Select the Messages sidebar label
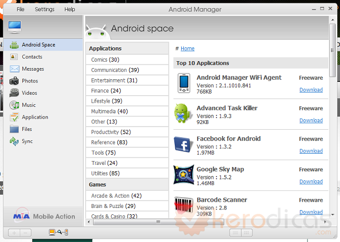This screenshot has height=242, width=340. point(33,69)
